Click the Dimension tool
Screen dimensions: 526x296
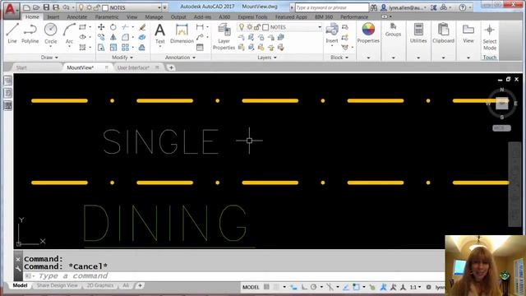pyautogui.click(x=182, y=33)
